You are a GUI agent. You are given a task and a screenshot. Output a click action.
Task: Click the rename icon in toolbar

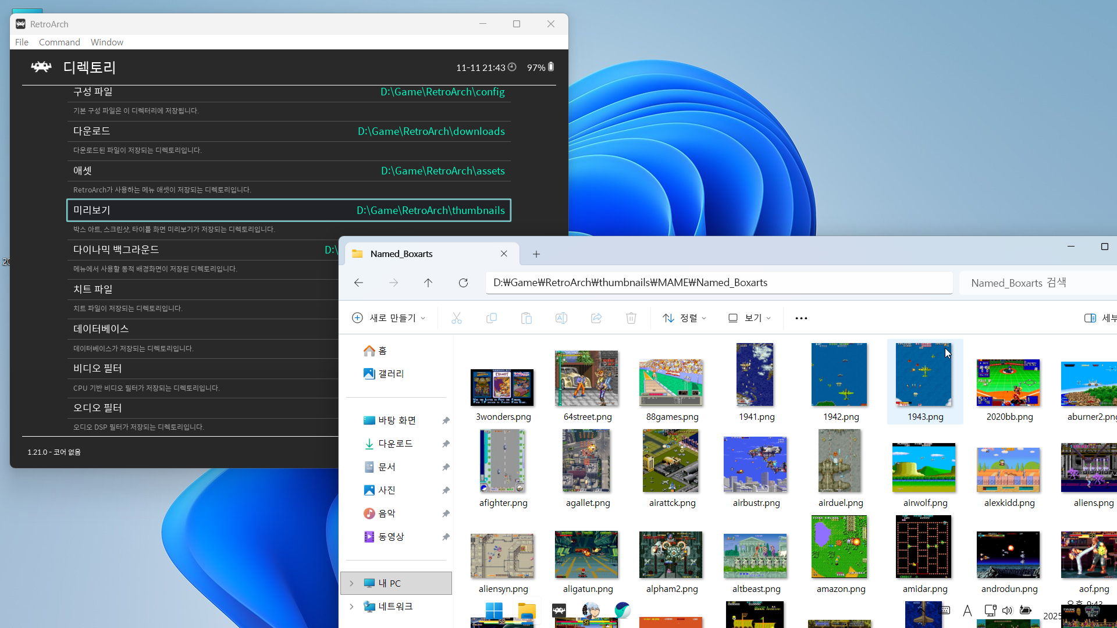point(561,318)
